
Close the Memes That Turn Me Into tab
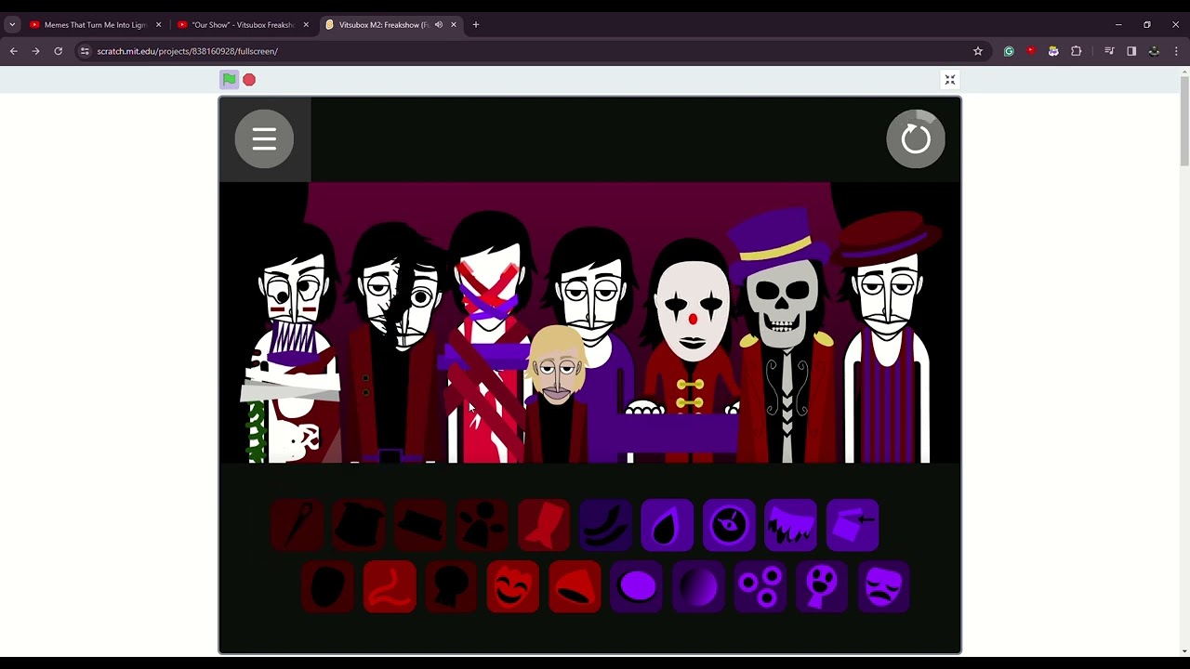(x=158, y=25)
